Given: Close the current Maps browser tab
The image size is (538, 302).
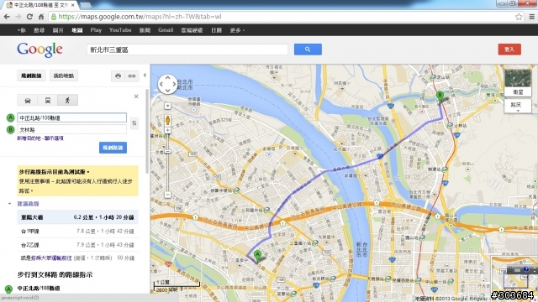Looking at the screenshot, I should (x=73, y=5).
